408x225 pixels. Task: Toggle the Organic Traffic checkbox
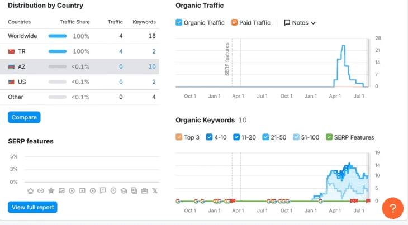[x=179, y=22]
